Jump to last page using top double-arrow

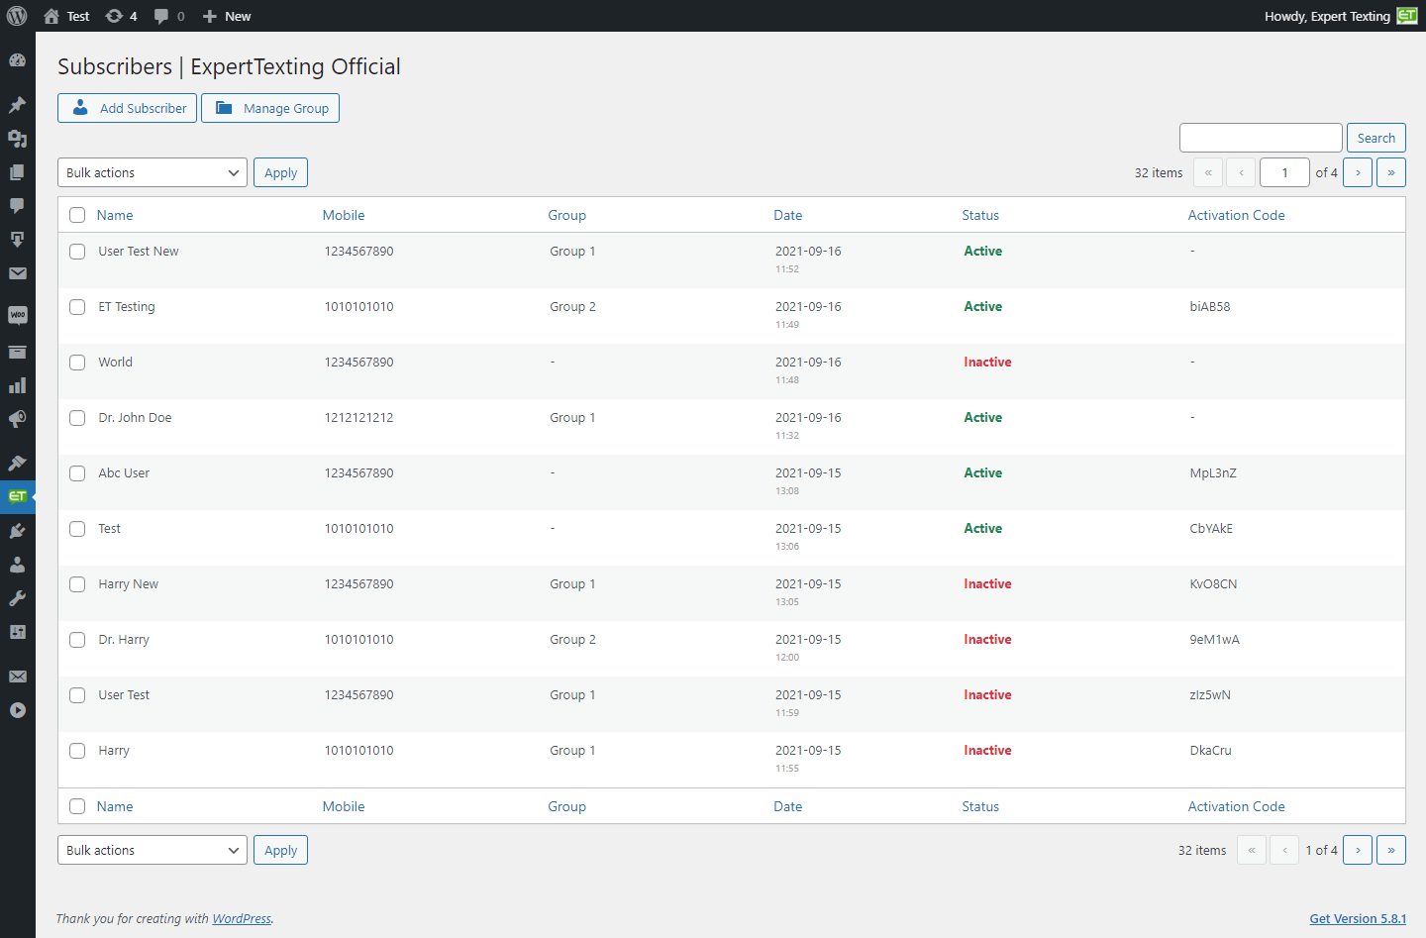[x=1391, y=172]
